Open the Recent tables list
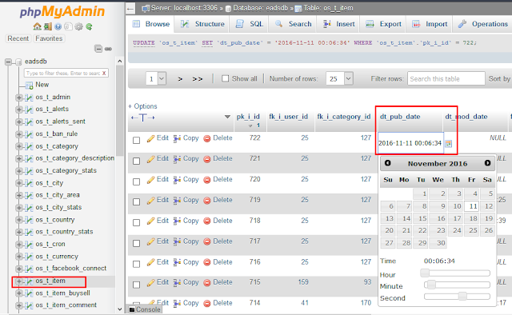 [18, 38]
